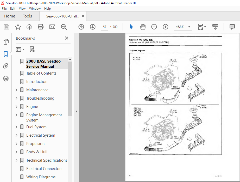Print the document with the printer icon
Screen dimensions: 240x182
[41, 27]
